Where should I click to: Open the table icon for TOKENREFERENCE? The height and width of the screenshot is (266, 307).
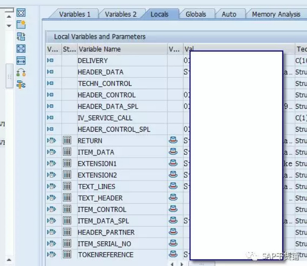67,255
